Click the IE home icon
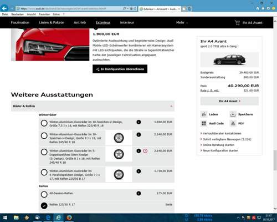The height and width of the screenshot is (222, 277). pyautogui.click(x=258, y=8)
